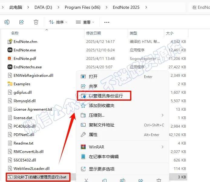Click the Share icon in the top toolbar
The height and width of the screenshot is (182, 210).
[21, 22]
